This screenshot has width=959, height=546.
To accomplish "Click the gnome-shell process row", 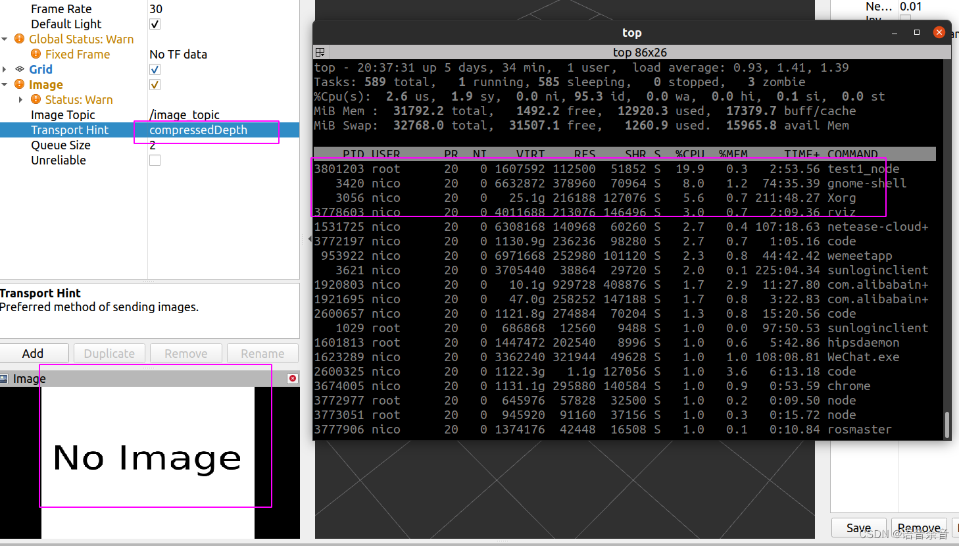I will pyautogui.click(x=625, y=183).
